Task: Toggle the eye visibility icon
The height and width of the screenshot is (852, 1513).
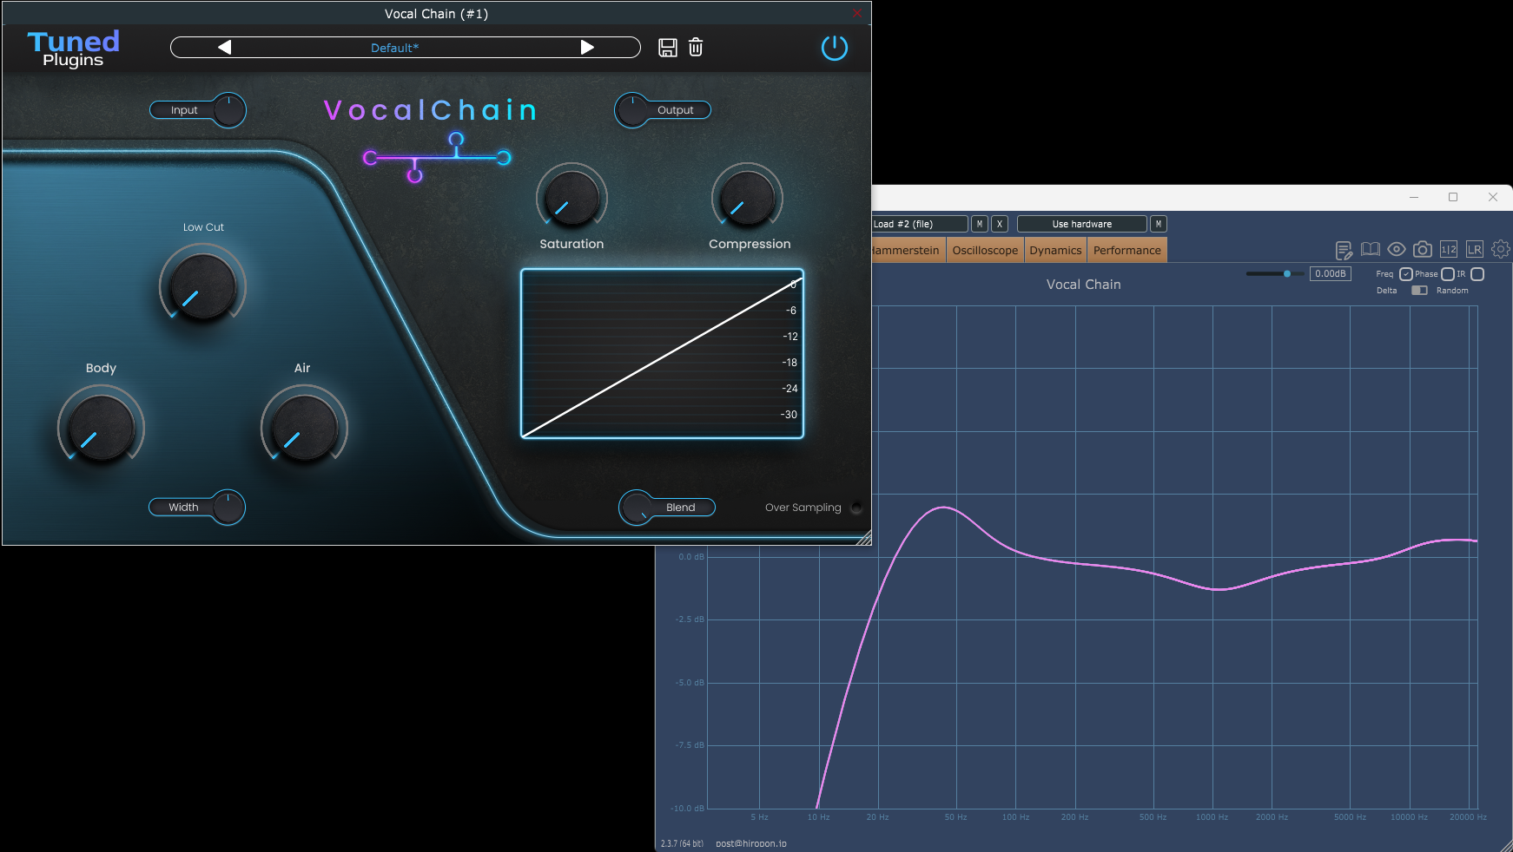Action: [1397, 249]
